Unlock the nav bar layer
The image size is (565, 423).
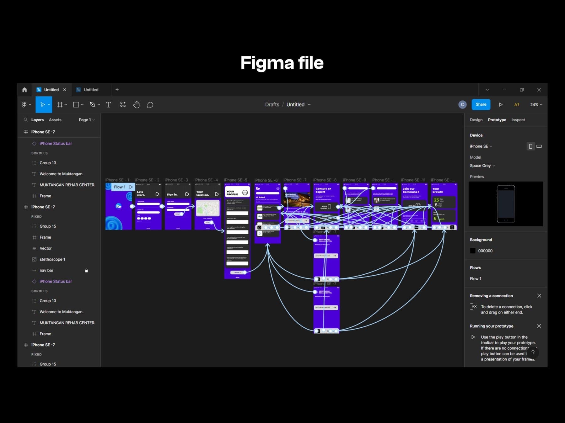[x=87, y=271]
